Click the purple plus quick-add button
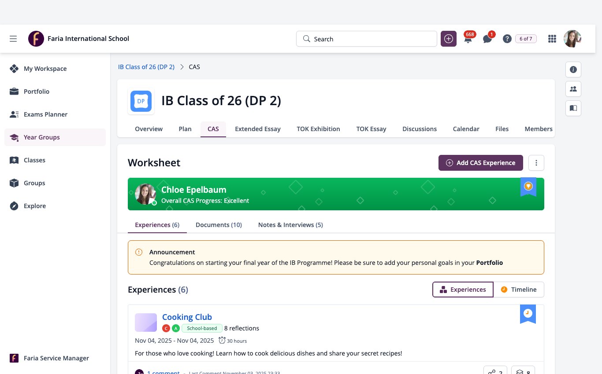The width and height of the screenshot is (602, 374). click(x=449, y=39)
